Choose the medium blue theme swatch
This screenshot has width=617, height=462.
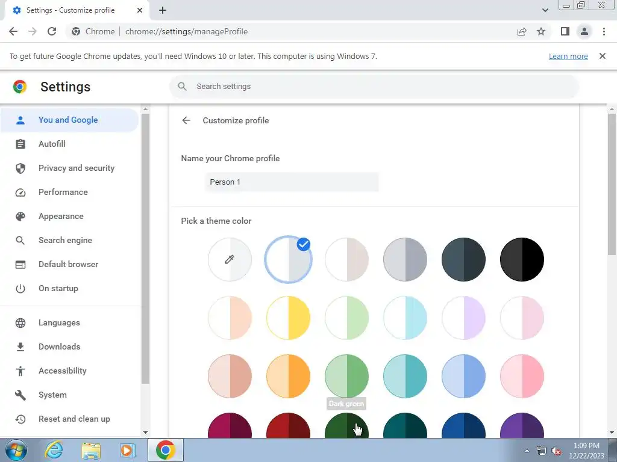[x=463, y=376]
